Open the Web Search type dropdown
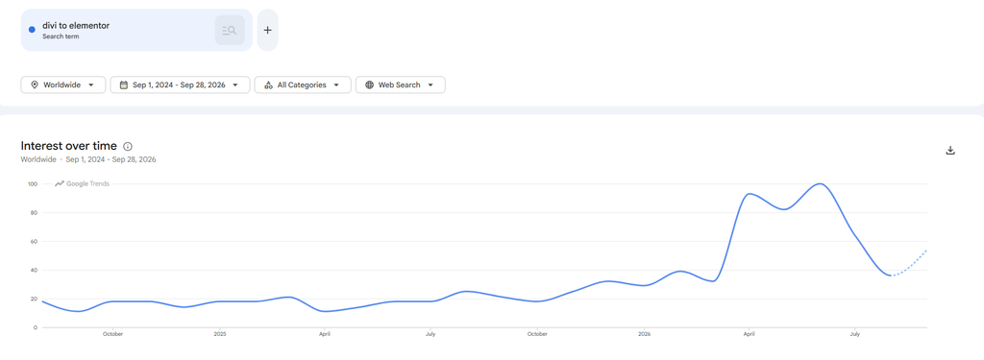Image resolution: width=984 pixels, height=360 pixels. [401, 84]
